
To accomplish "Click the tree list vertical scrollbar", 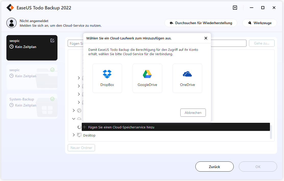I will tap(271, 132).
